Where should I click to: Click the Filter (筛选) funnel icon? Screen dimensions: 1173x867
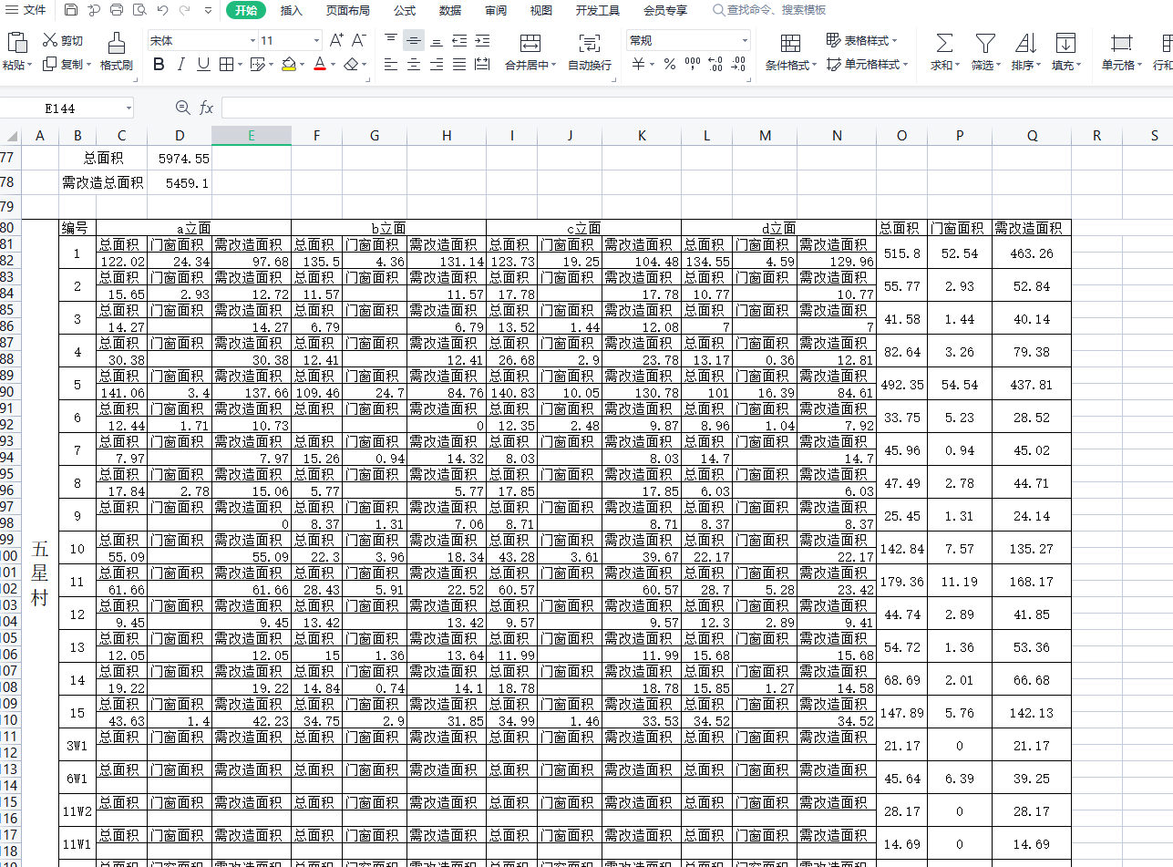click(984, 43)
